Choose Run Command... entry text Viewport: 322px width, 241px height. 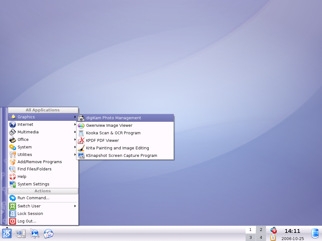point(33,198)
